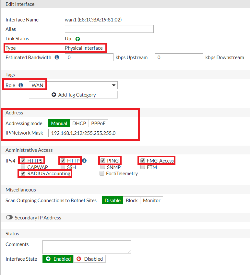Select DHCP addressing mode
Screen dimensions: 250x275
79,124
